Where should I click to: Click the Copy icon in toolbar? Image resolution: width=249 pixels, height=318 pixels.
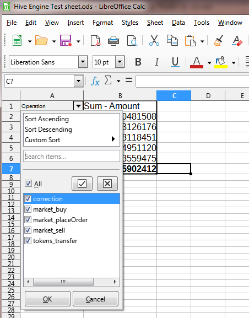click(x=172, y=41)
